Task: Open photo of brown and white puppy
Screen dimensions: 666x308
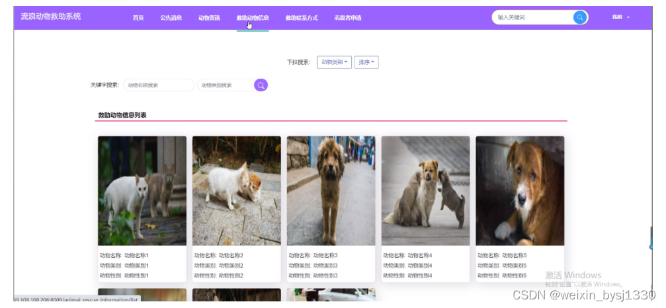Action: point(520,191)
